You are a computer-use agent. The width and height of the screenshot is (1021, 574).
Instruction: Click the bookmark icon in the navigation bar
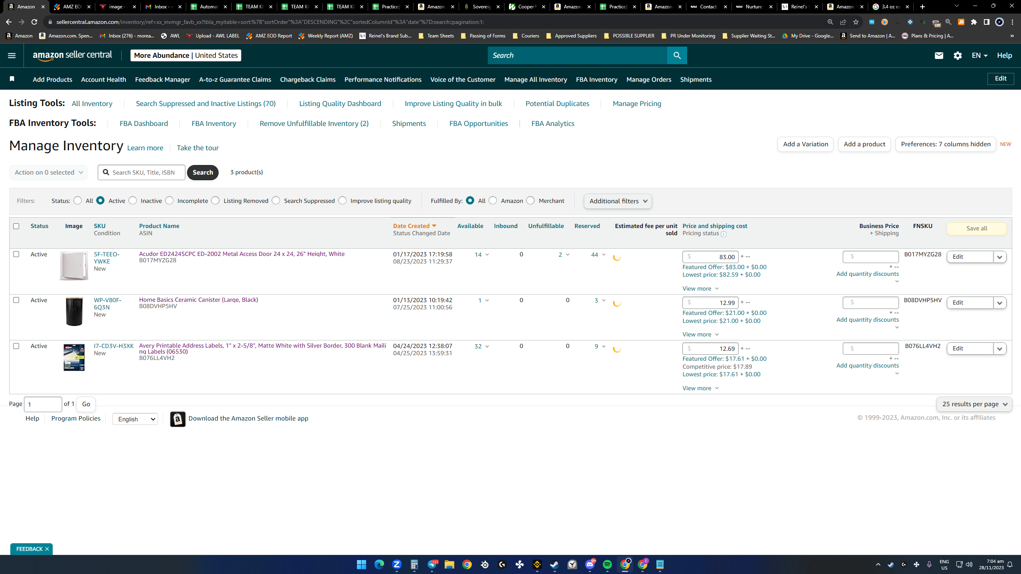(12, 79)
